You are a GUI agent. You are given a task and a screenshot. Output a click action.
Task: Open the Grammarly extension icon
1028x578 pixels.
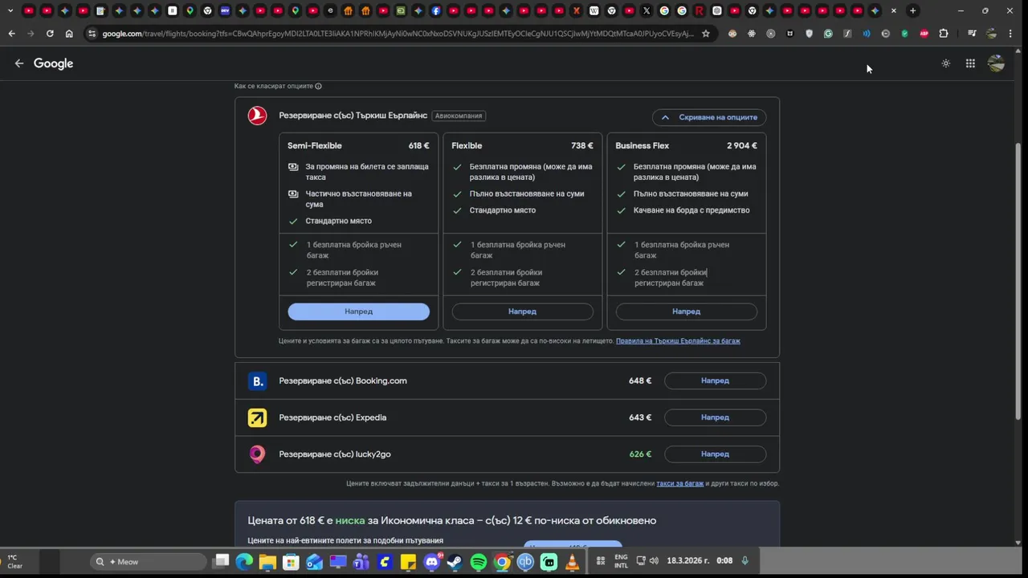(828, 34)
